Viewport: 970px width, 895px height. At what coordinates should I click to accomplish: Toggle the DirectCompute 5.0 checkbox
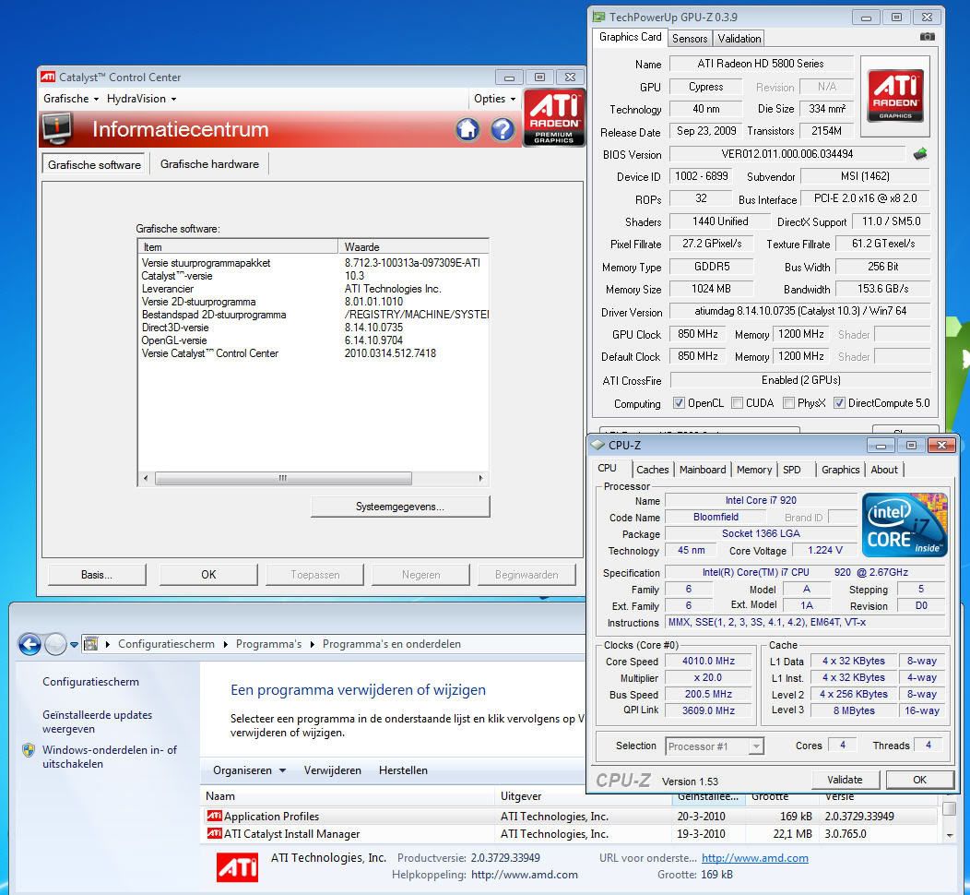(x=839, y=403)
